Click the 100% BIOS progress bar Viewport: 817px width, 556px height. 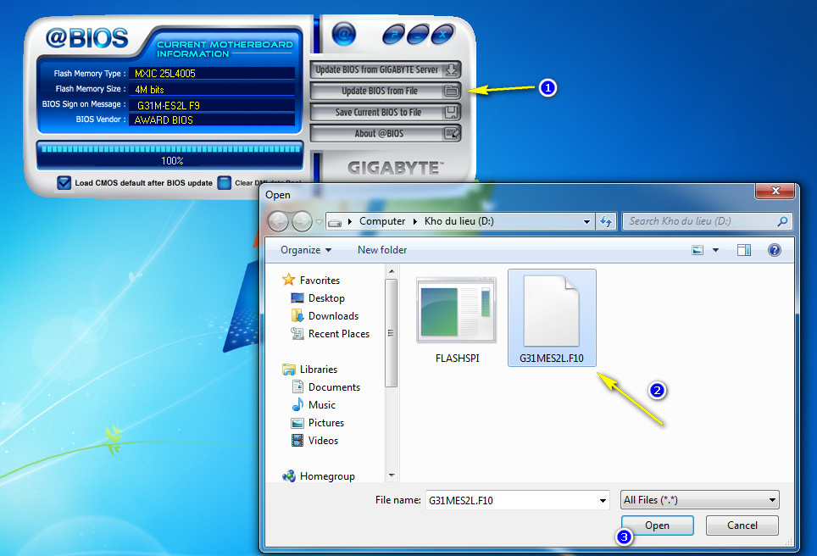point(170,154)
